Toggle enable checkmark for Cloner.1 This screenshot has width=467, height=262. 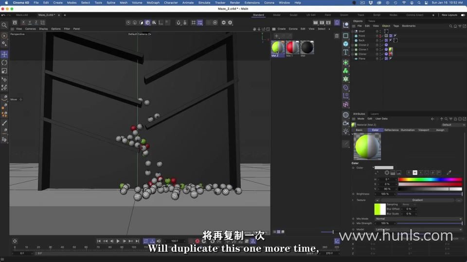tap(382, 49)
